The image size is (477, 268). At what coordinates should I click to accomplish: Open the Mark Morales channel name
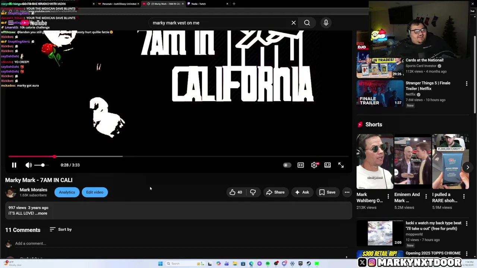coord(34,189)
